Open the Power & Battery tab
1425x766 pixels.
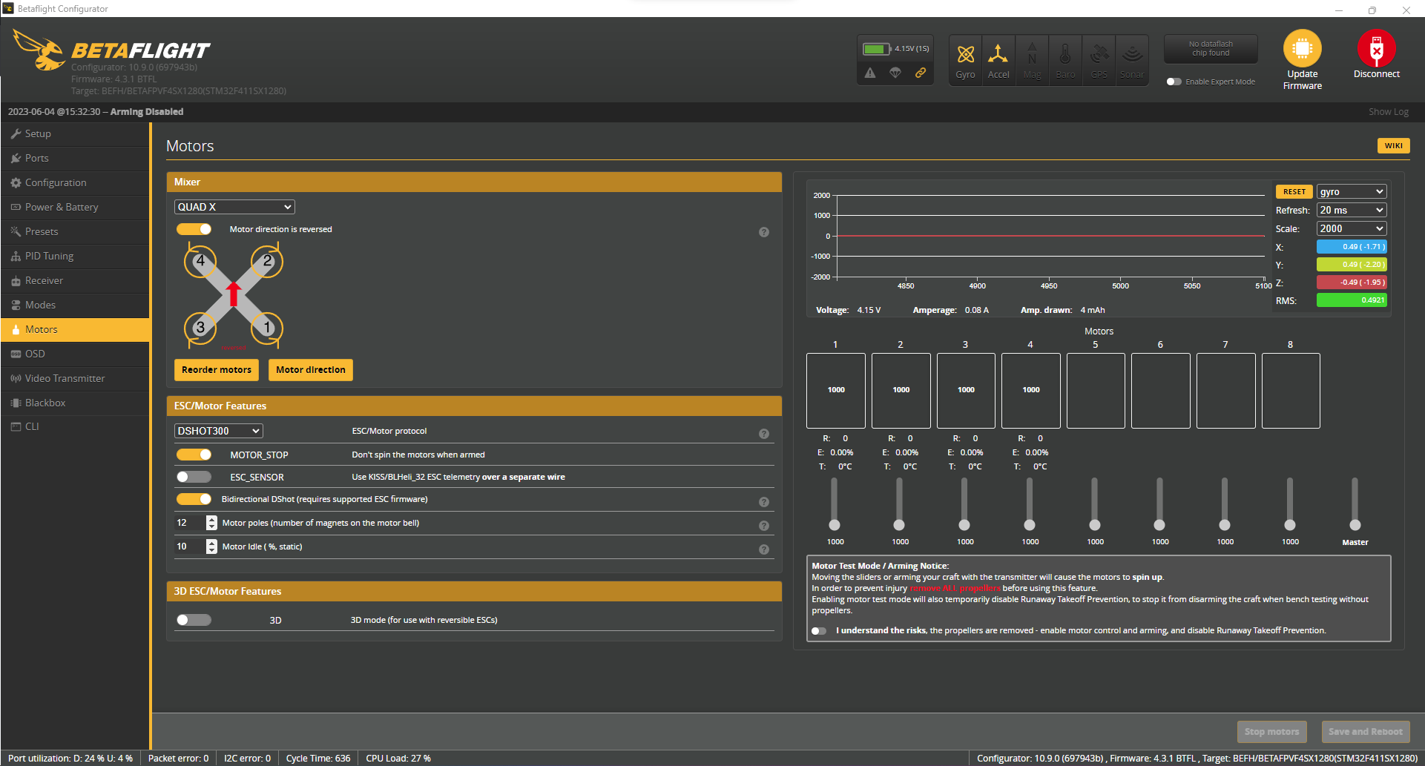pos(75,207)
